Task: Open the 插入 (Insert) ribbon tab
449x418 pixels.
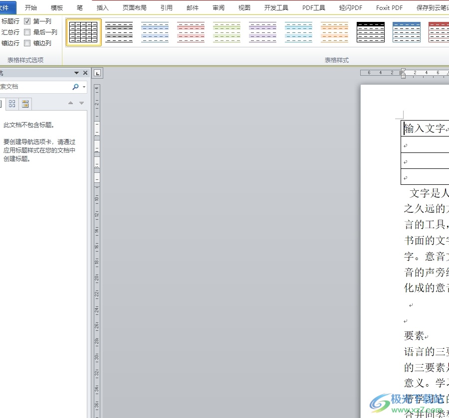Action: (102, 7)
